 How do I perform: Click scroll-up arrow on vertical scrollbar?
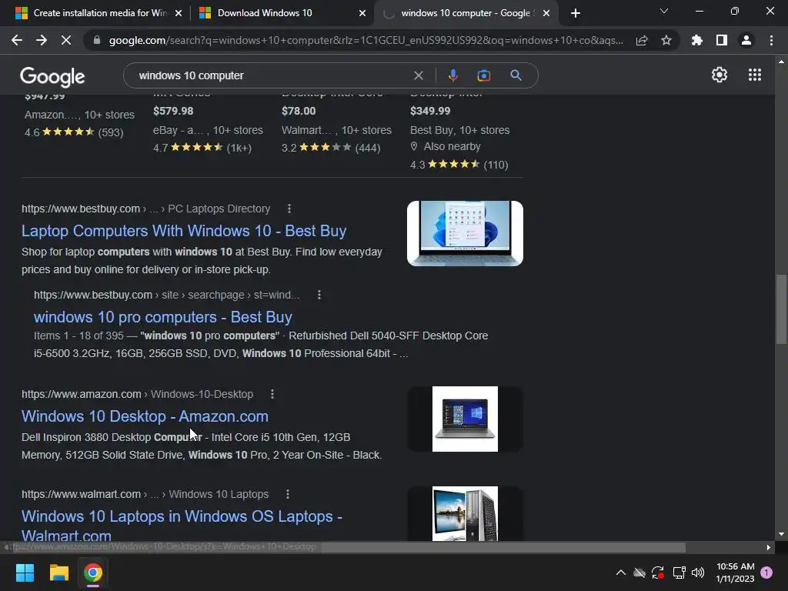point(781,62)
